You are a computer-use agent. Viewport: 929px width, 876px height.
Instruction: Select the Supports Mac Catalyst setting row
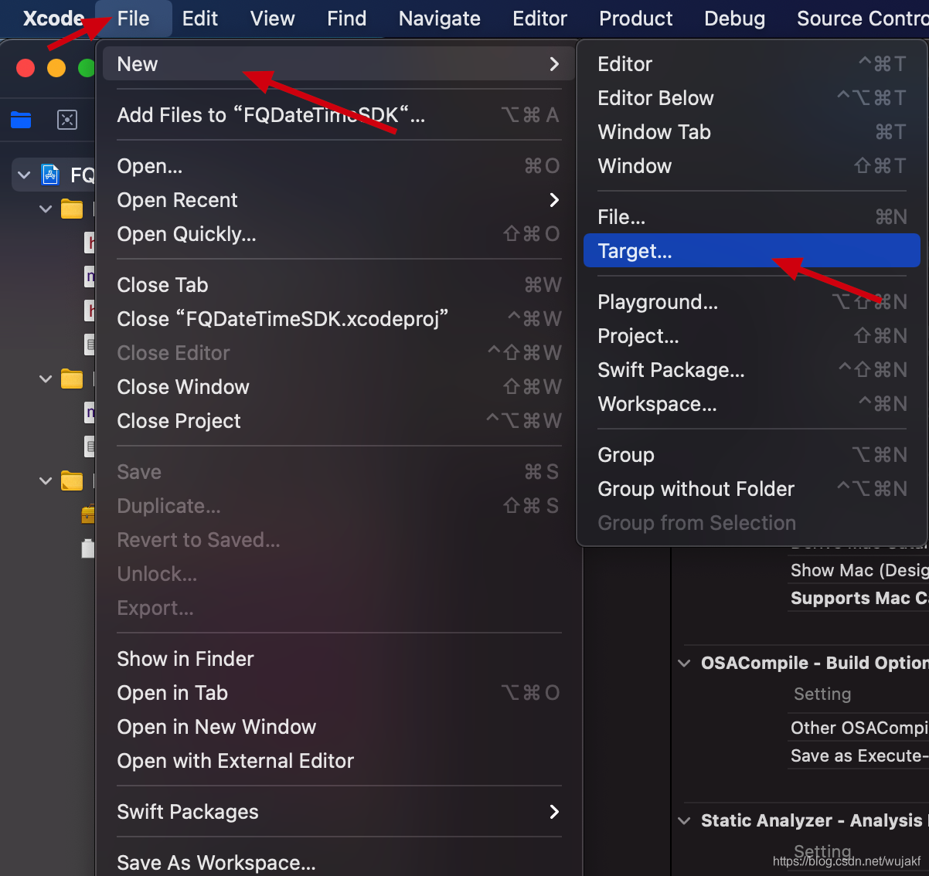(x=858, y=598)
